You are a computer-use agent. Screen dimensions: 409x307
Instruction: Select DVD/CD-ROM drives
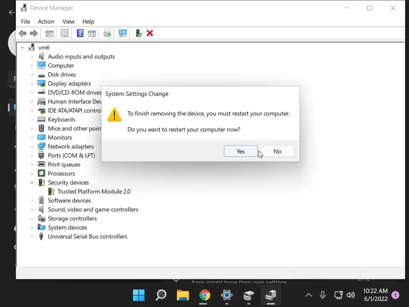[75, 92]
